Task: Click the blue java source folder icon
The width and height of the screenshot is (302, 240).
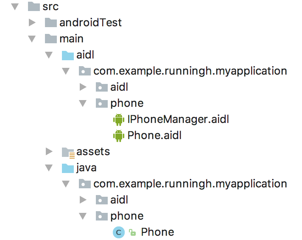Action: (x=67, y=168)
